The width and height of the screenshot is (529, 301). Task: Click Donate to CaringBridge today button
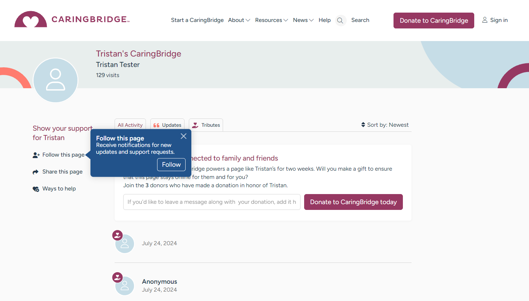pyautogui.click(x=353, y=202)
